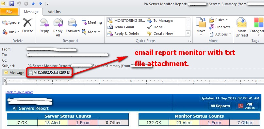Expand the Quick Steps gallery
This screenshot has width=264, height=129.
(x=188, y=34)
